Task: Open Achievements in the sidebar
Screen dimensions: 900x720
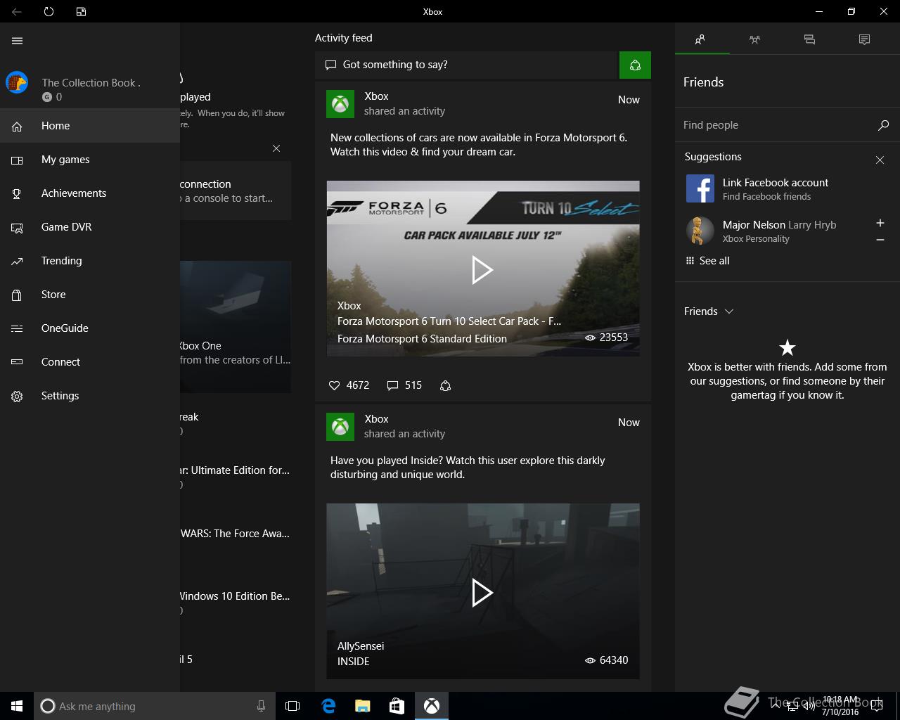Action: point(90,193)
